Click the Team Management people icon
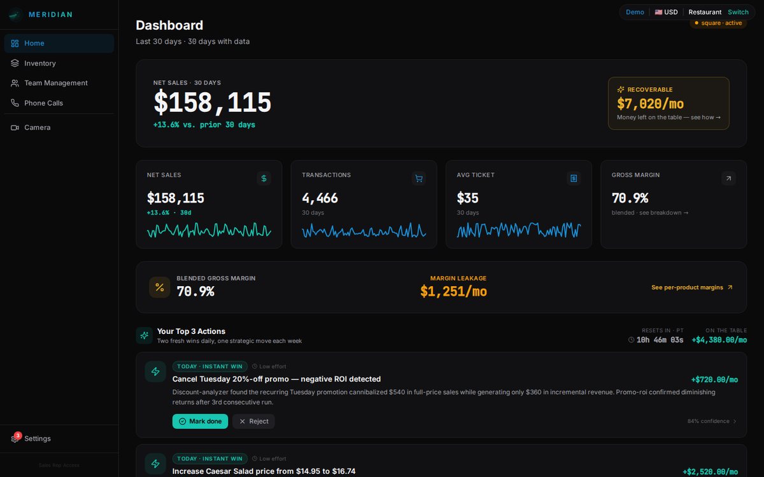This screenshot has width=764, height=477. click(15, 83)
